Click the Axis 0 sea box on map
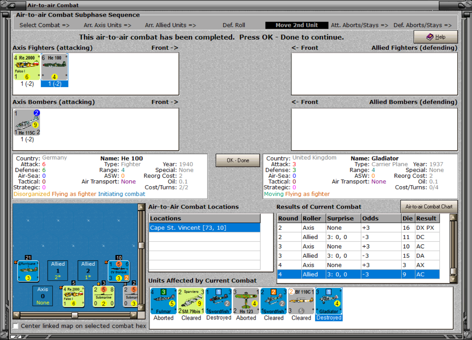The image size is (472, 340). (43, 296)
